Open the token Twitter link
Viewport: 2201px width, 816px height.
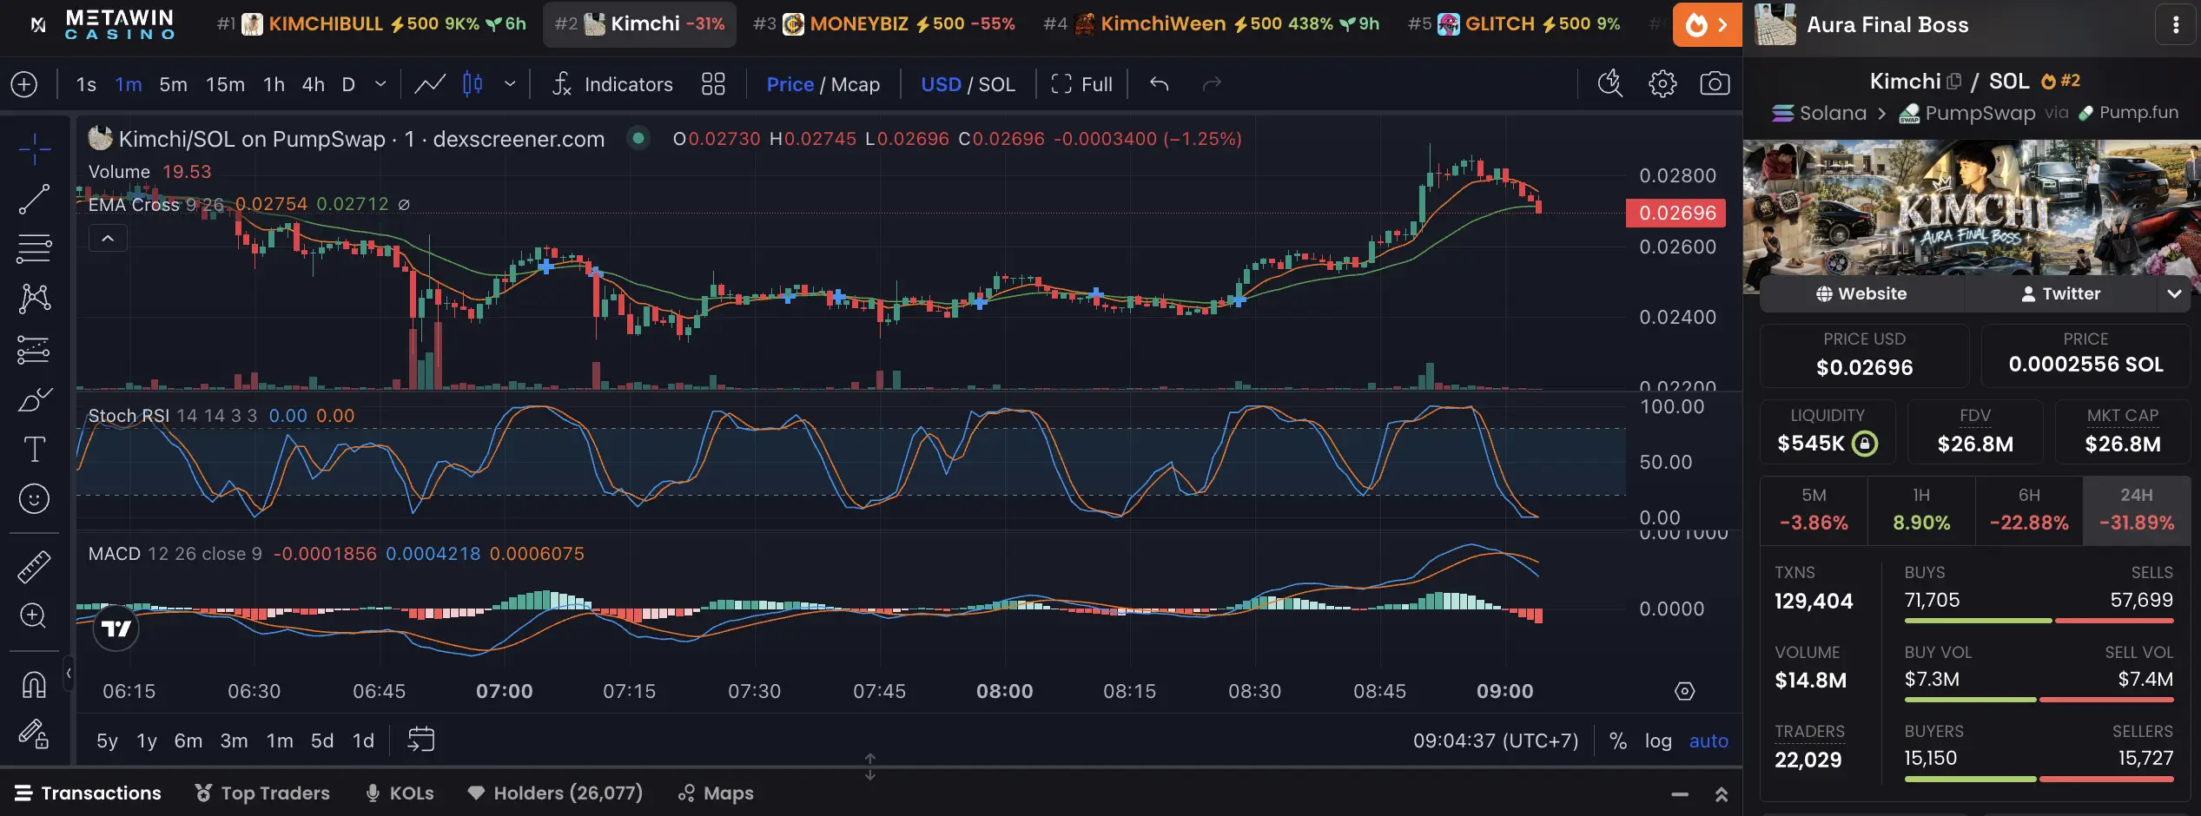(2060, 293)
